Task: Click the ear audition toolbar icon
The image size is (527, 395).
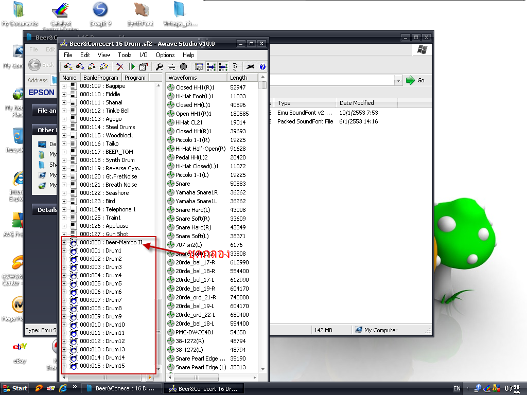Action: (235, 67)
